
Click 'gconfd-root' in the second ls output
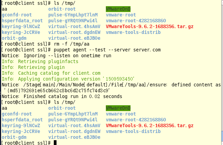click(17, 114)
